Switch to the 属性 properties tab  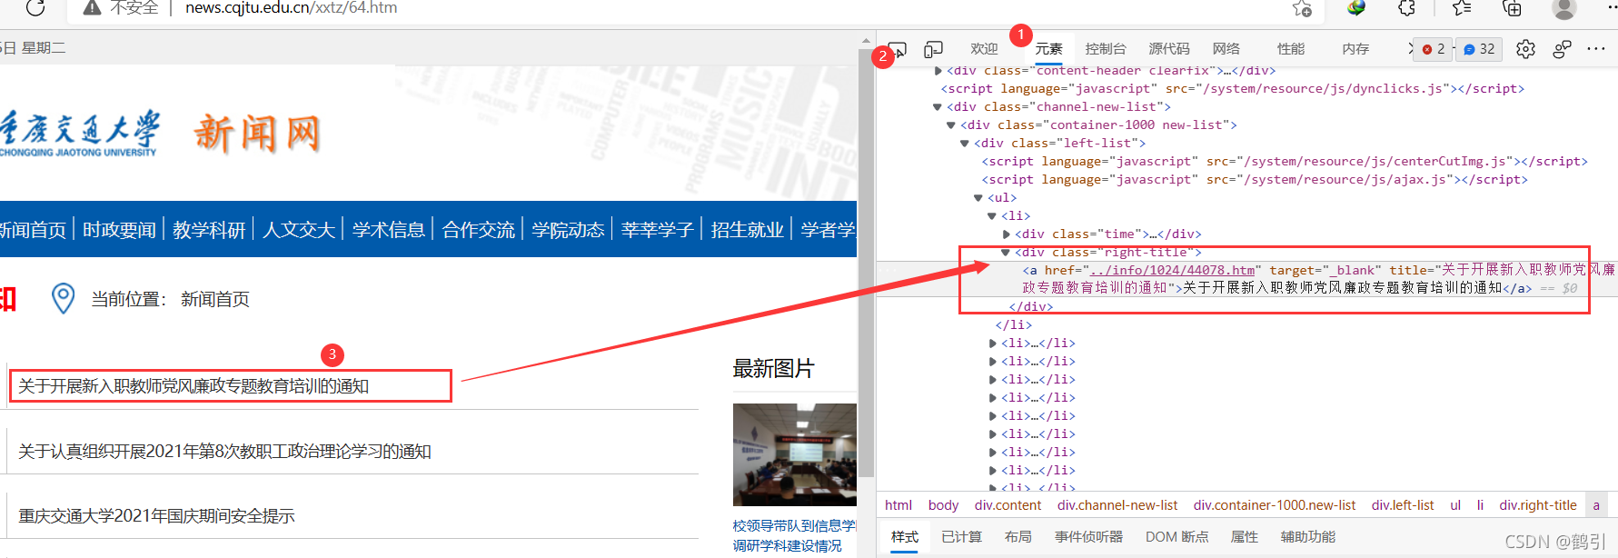coord(1245,537)
